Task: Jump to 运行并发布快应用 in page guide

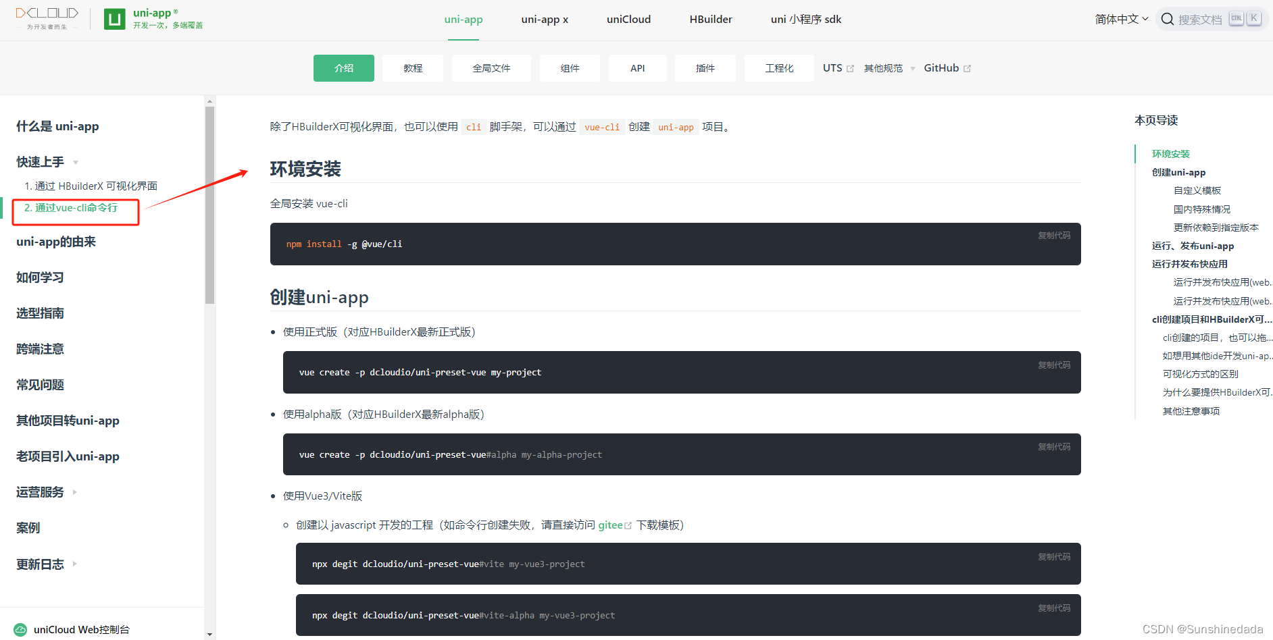Action: [1189, 264]
